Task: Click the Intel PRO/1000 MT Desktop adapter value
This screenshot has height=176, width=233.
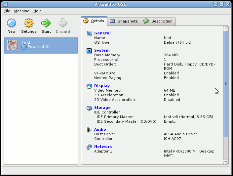Action: (x=189, y=153)
